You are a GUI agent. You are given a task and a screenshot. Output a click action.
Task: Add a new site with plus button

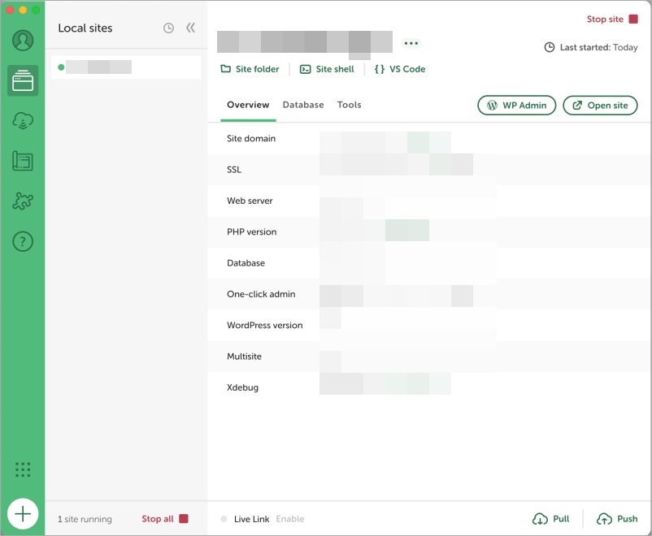click(23, 513)
